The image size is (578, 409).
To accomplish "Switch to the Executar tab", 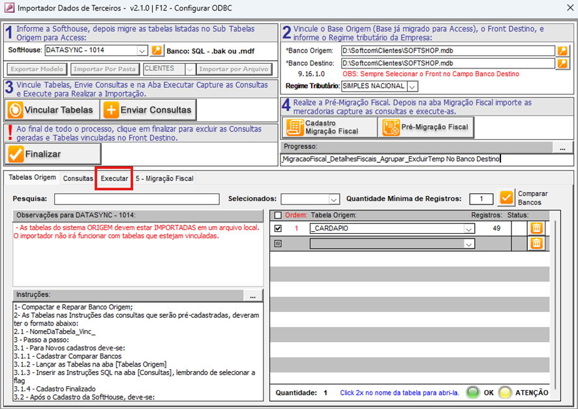I will pyautogui.click(x=114, y=178).
